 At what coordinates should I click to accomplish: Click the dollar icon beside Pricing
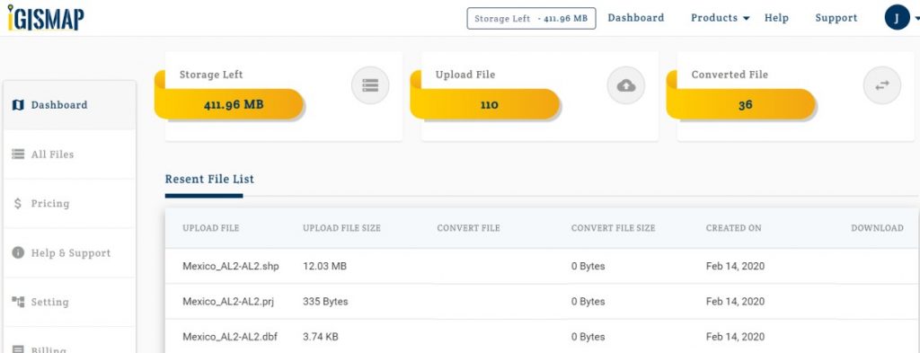[18, 204]
